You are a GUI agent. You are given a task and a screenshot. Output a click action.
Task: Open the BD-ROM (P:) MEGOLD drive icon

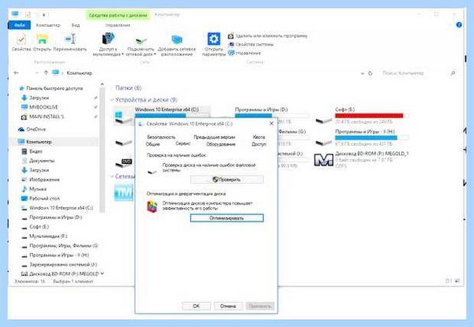pyautogui.click(x=323, y=160)
